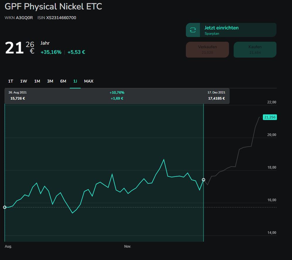This screenshot has height=260, width=292.
Task: Select the 1W time range tab
Action: click(x=24, y=81)
